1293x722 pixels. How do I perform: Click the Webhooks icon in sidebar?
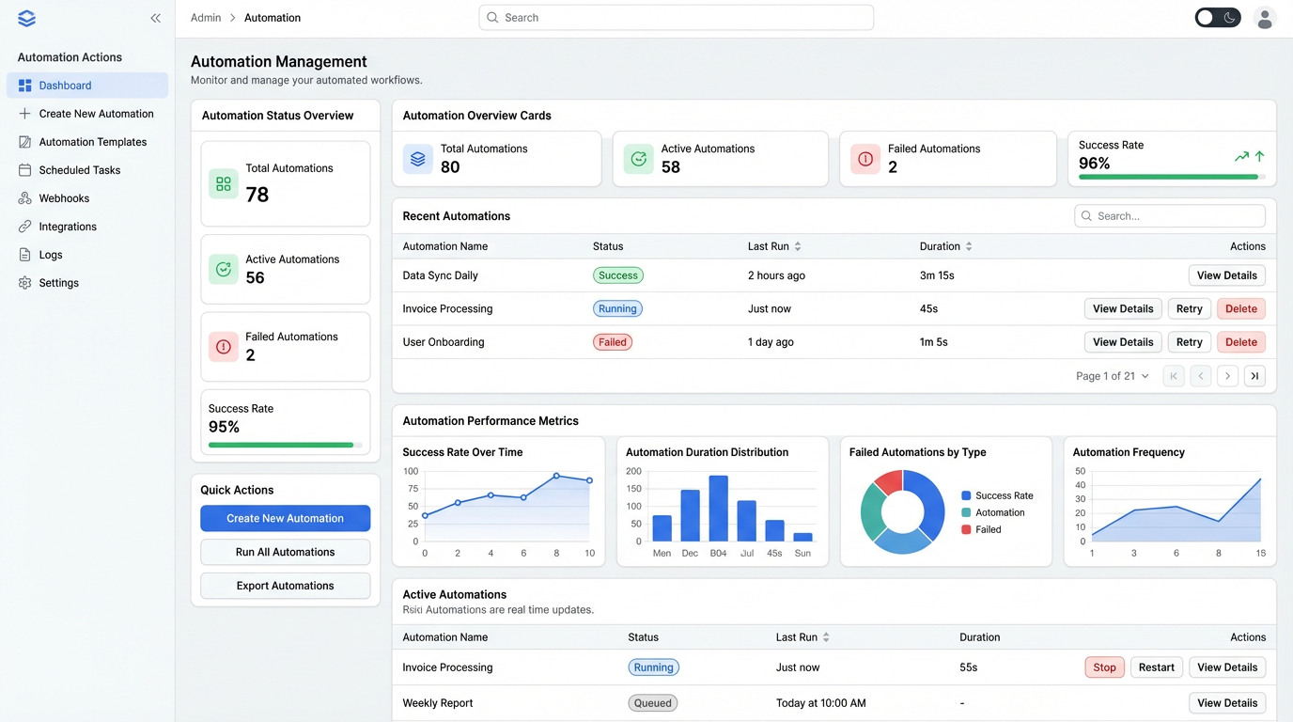click(x=24, y=198)
